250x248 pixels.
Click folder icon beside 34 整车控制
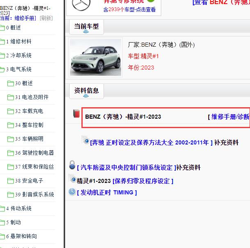(x=11, y=125)
